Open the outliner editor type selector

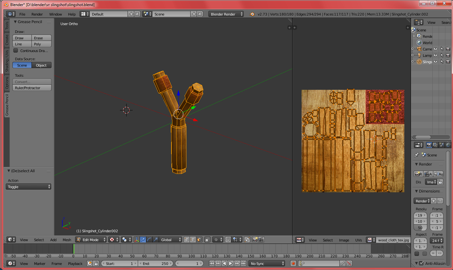pos(419,22)
